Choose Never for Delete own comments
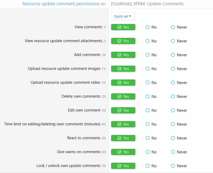Viewport: 213px width, 173px height. point(179,96)
